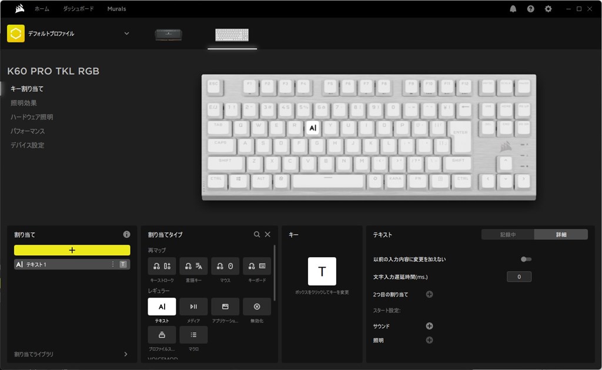This screenshot has height=370, width=602.
Task: Expand the デフォルトプロファイル profile dropdown
Action: coord(127,34)
